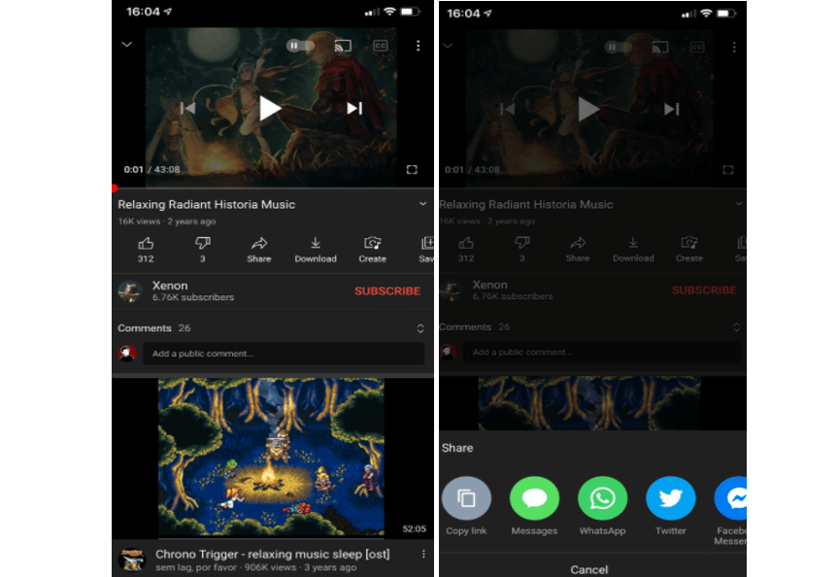838x577 pixels.
Task: Click red progress marker in left player
Action: tap(115, 188)
